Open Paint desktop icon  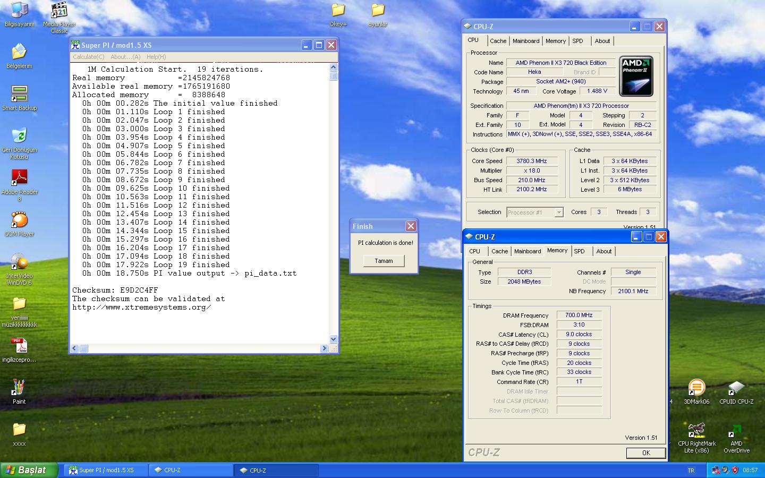coord(19,391)
